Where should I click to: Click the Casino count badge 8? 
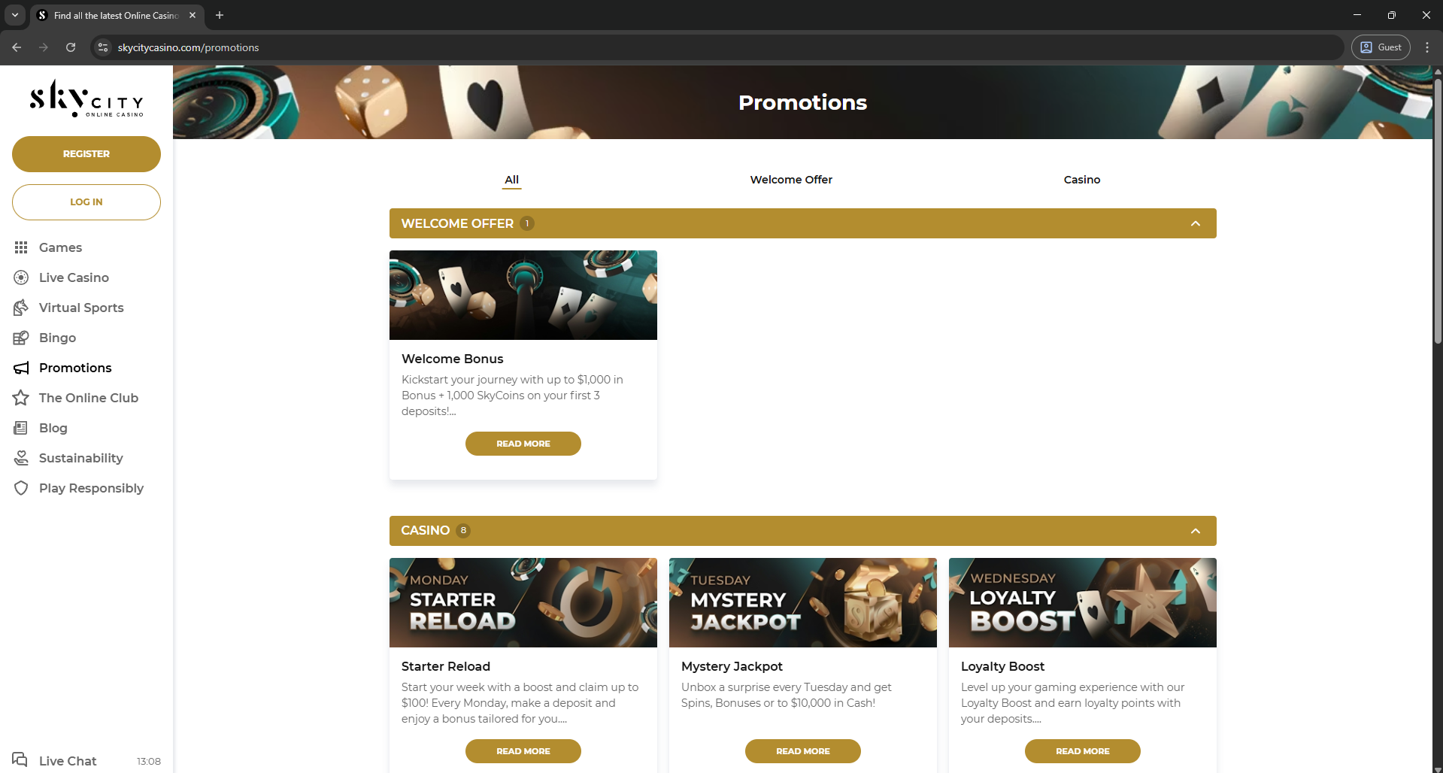(x=463, y=531)
